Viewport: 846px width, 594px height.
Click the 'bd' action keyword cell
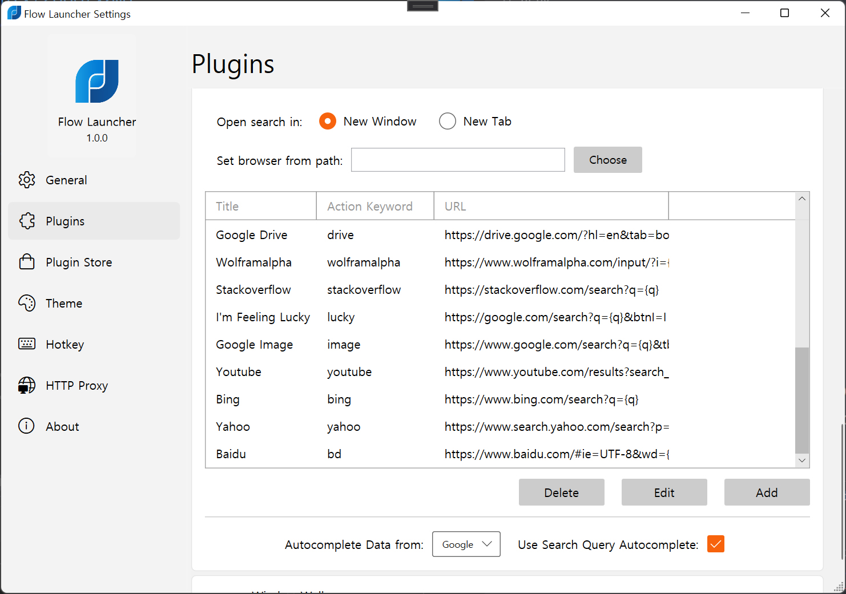(334, 454)
